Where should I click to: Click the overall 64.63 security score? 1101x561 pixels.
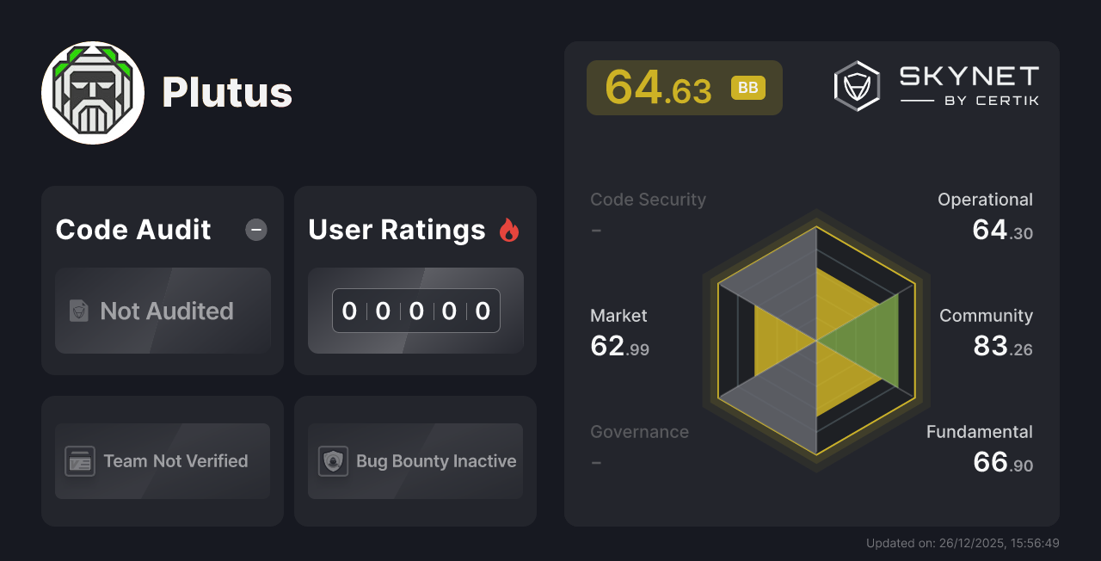(659, 87)
